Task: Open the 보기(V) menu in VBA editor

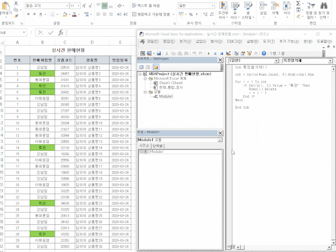Action: click(185, 41)
